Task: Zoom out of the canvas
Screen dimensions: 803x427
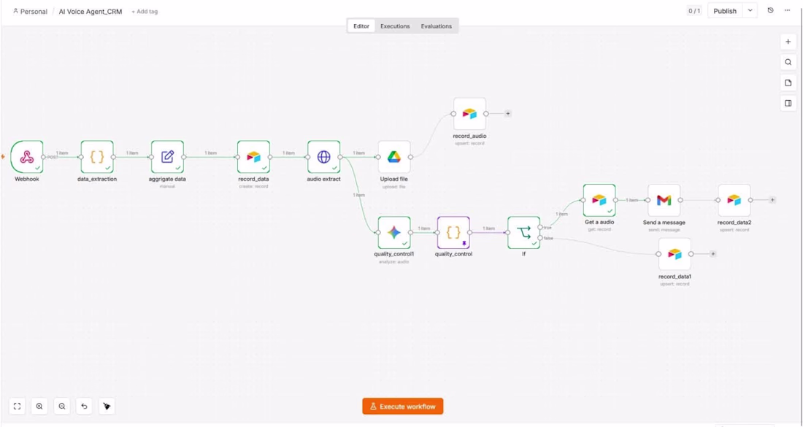Action: coord(62,407)
